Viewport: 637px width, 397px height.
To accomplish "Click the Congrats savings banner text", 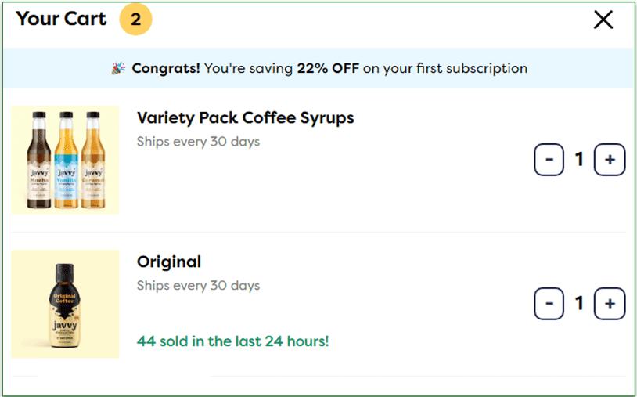I will pos(329,69).
